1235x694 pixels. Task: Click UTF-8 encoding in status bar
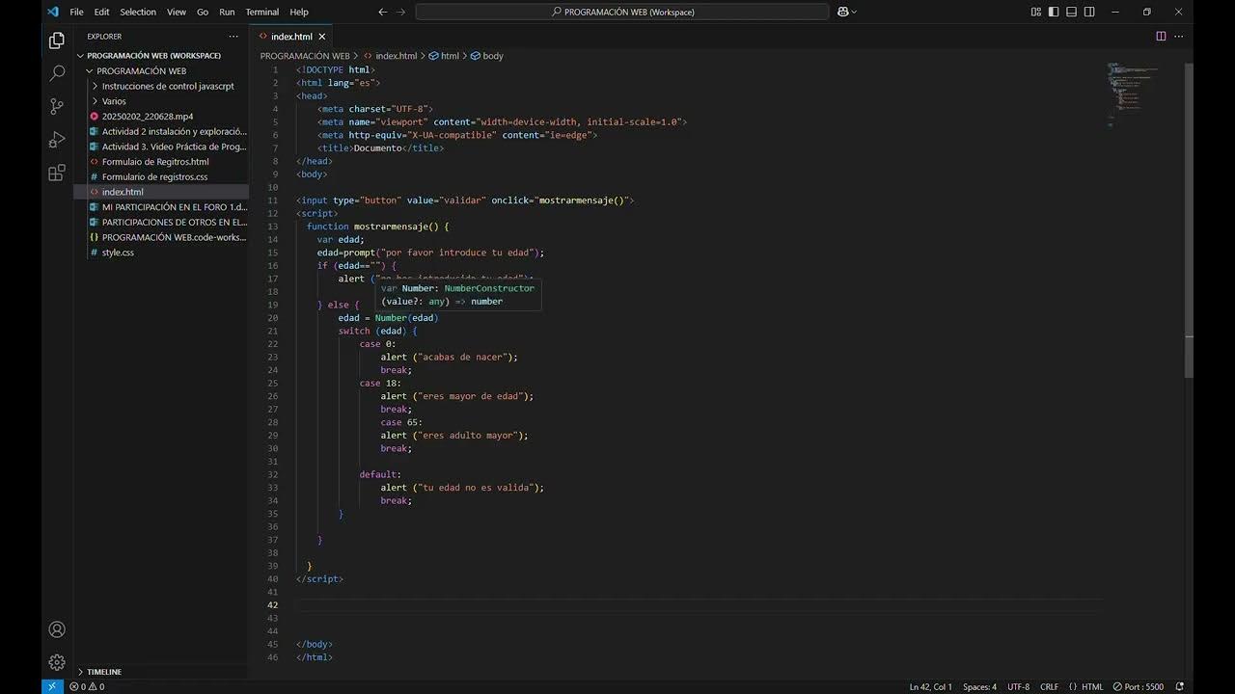pos(1018,686)
